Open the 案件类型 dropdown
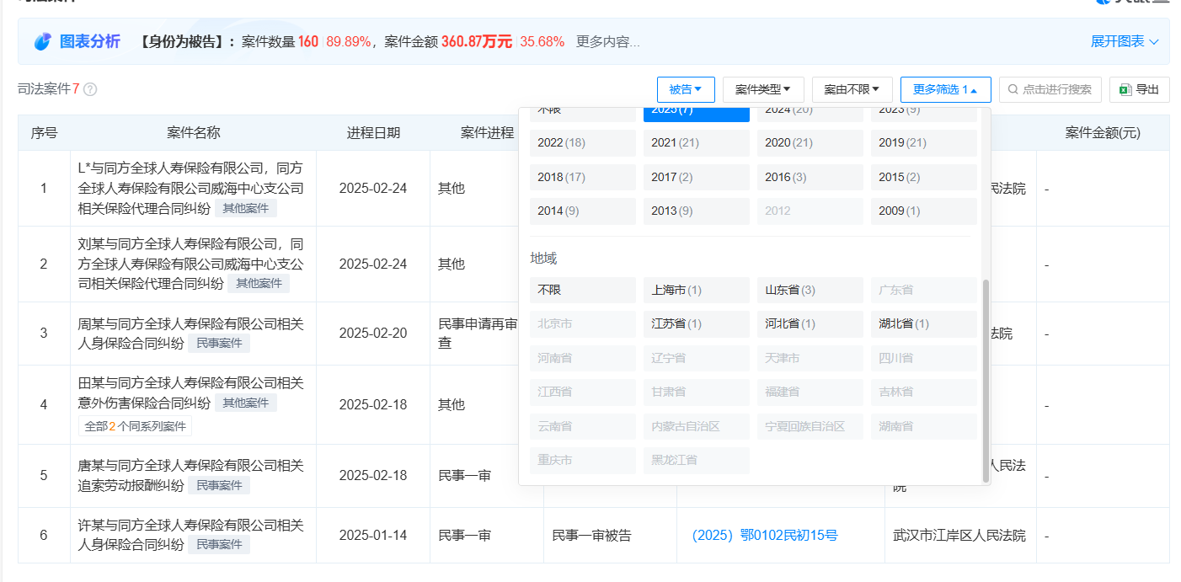The height and width of the screenshot is (582, 1181). pos(763,89)
